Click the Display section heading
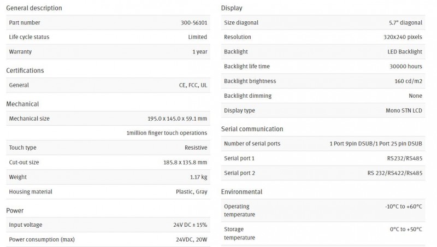The width and height of the screenshot is (437, 247). click(x=232, y=8)
